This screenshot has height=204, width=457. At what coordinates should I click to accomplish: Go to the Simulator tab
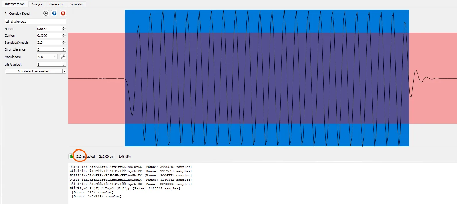click(x=77, y=4)
